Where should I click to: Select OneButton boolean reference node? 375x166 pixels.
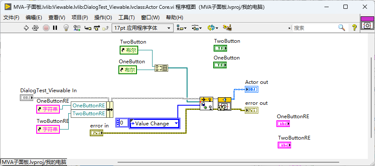[x=128, y=70]
